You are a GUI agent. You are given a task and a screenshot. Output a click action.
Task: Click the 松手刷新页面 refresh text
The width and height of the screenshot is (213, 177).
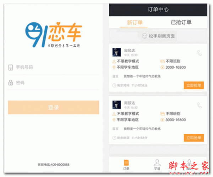(162, 36)
